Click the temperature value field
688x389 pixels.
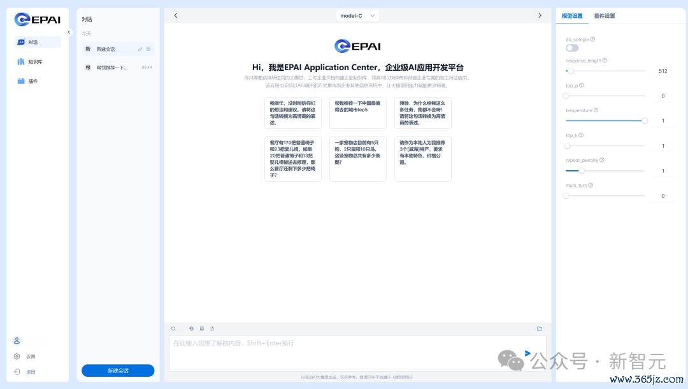pos(663,121)
